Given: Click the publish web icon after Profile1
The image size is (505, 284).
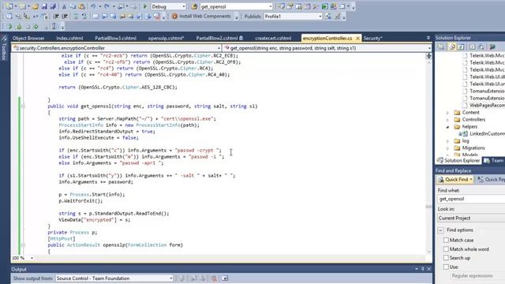Looking at the screenshot, I should click(328, 16).
